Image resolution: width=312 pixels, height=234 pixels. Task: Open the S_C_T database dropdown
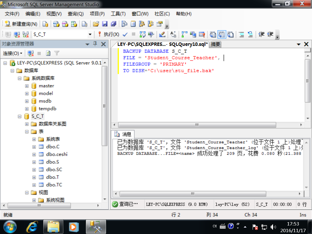pyautogui.click(x=90, y=34)
